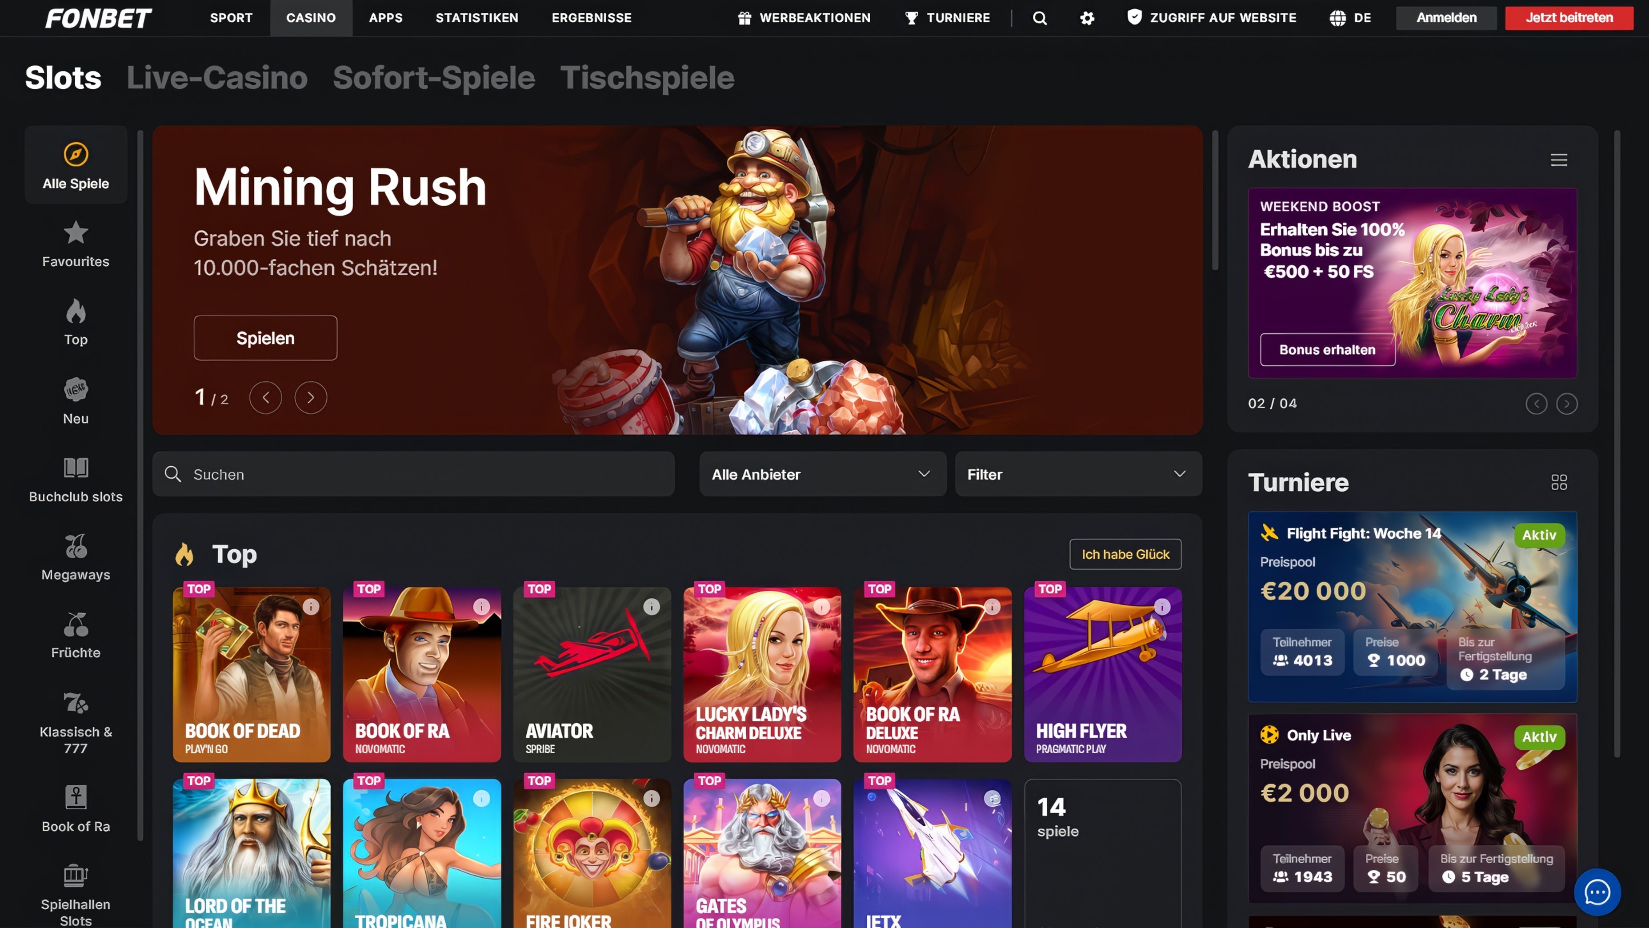Open info icon on High Flyer tile
Viewport: 1649px width, 928px height.
coord(1162,607)
